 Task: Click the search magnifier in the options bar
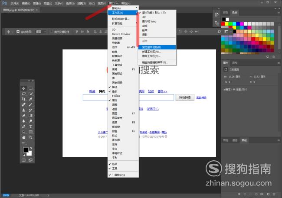[219, 32]
